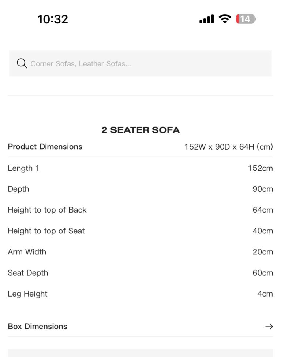Tap the search magnifier icon
The width and height of the screenshot is (281, 357).
coord(22,63)
